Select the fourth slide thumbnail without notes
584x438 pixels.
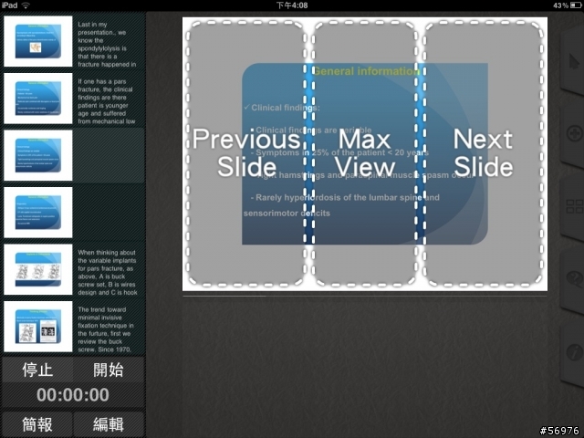click(38, 213)
